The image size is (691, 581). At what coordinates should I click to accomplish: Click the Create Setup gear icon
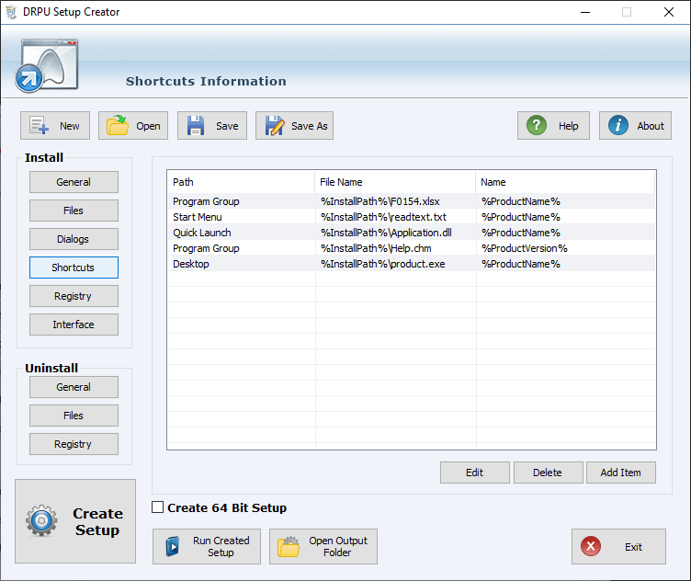tap(41, 520)
